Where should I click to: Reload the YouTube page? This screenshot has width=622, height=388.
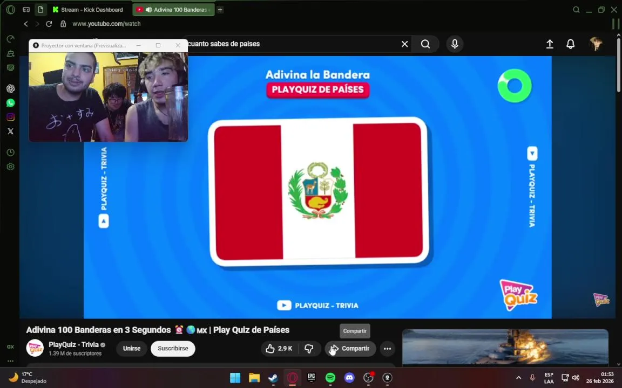click(49, 24)
